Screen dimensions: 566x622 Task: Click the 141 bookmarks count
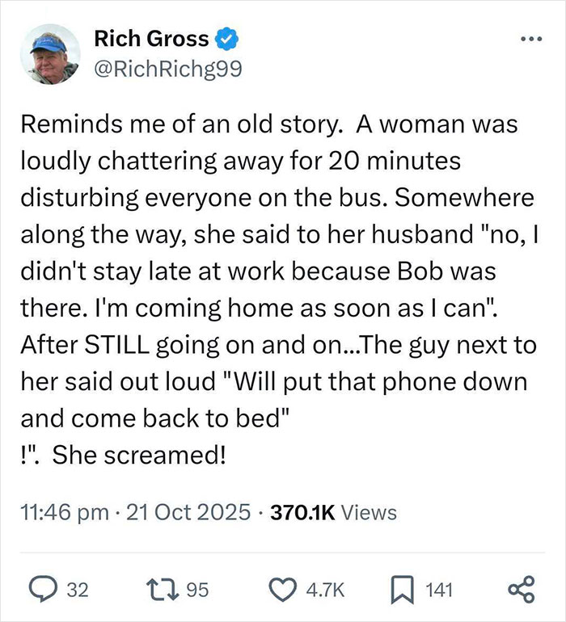click(x=441, y=590)
